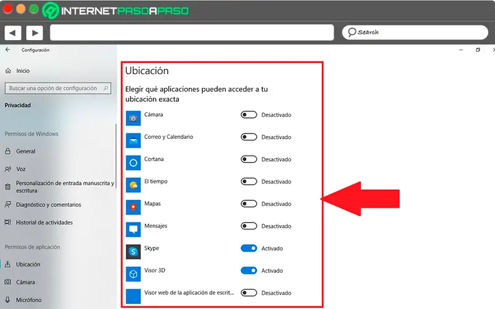Click the Historial de actividades icon
The image size is (495, 309).
point(8,222)
